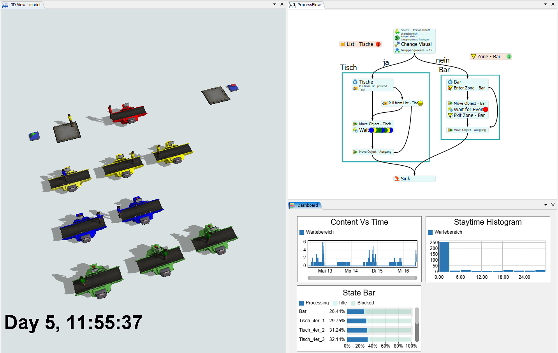Click the 'nein' connector label
The width and height of the screenshot is (558, 353).
coord(443,60)
